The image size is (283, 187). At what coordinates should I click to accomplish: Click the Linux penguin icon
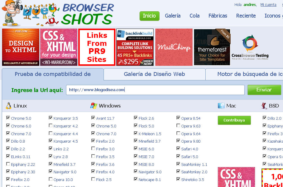(x=8, y=106)
